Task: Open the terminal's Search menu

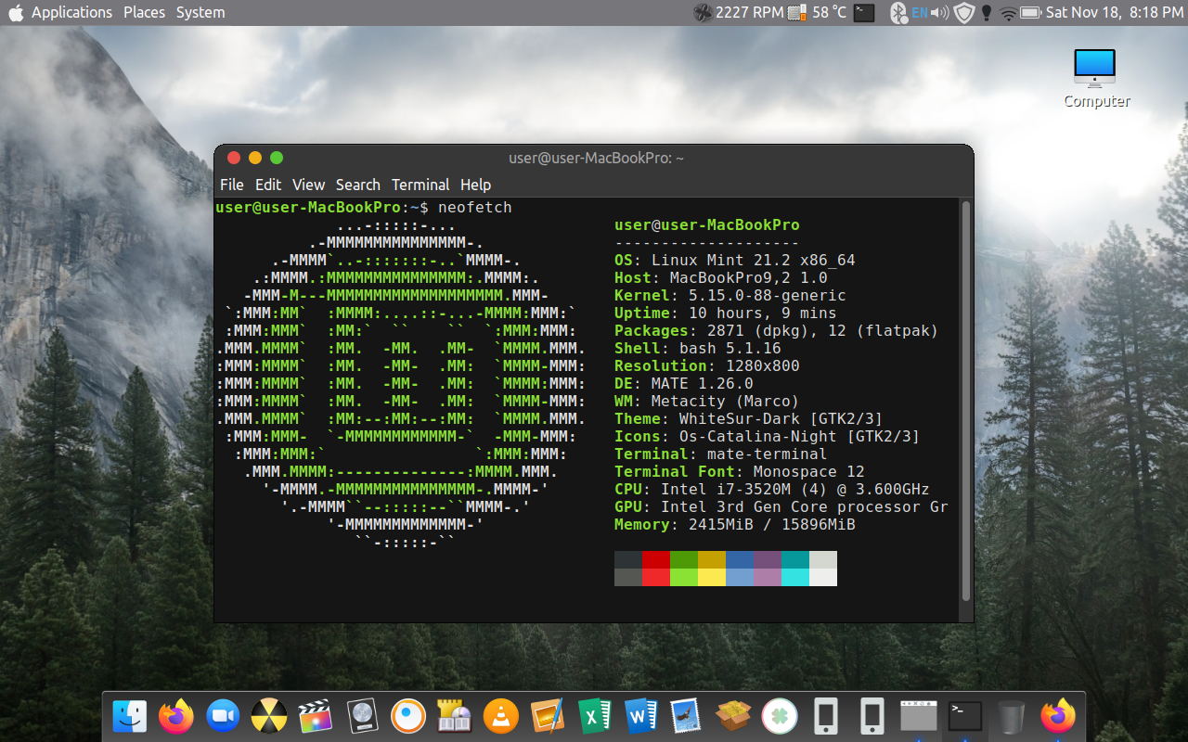Action: click(358, 185)
